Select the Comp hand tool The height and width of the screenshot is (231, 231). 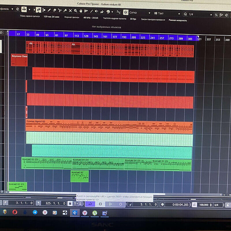pos(81,11)
